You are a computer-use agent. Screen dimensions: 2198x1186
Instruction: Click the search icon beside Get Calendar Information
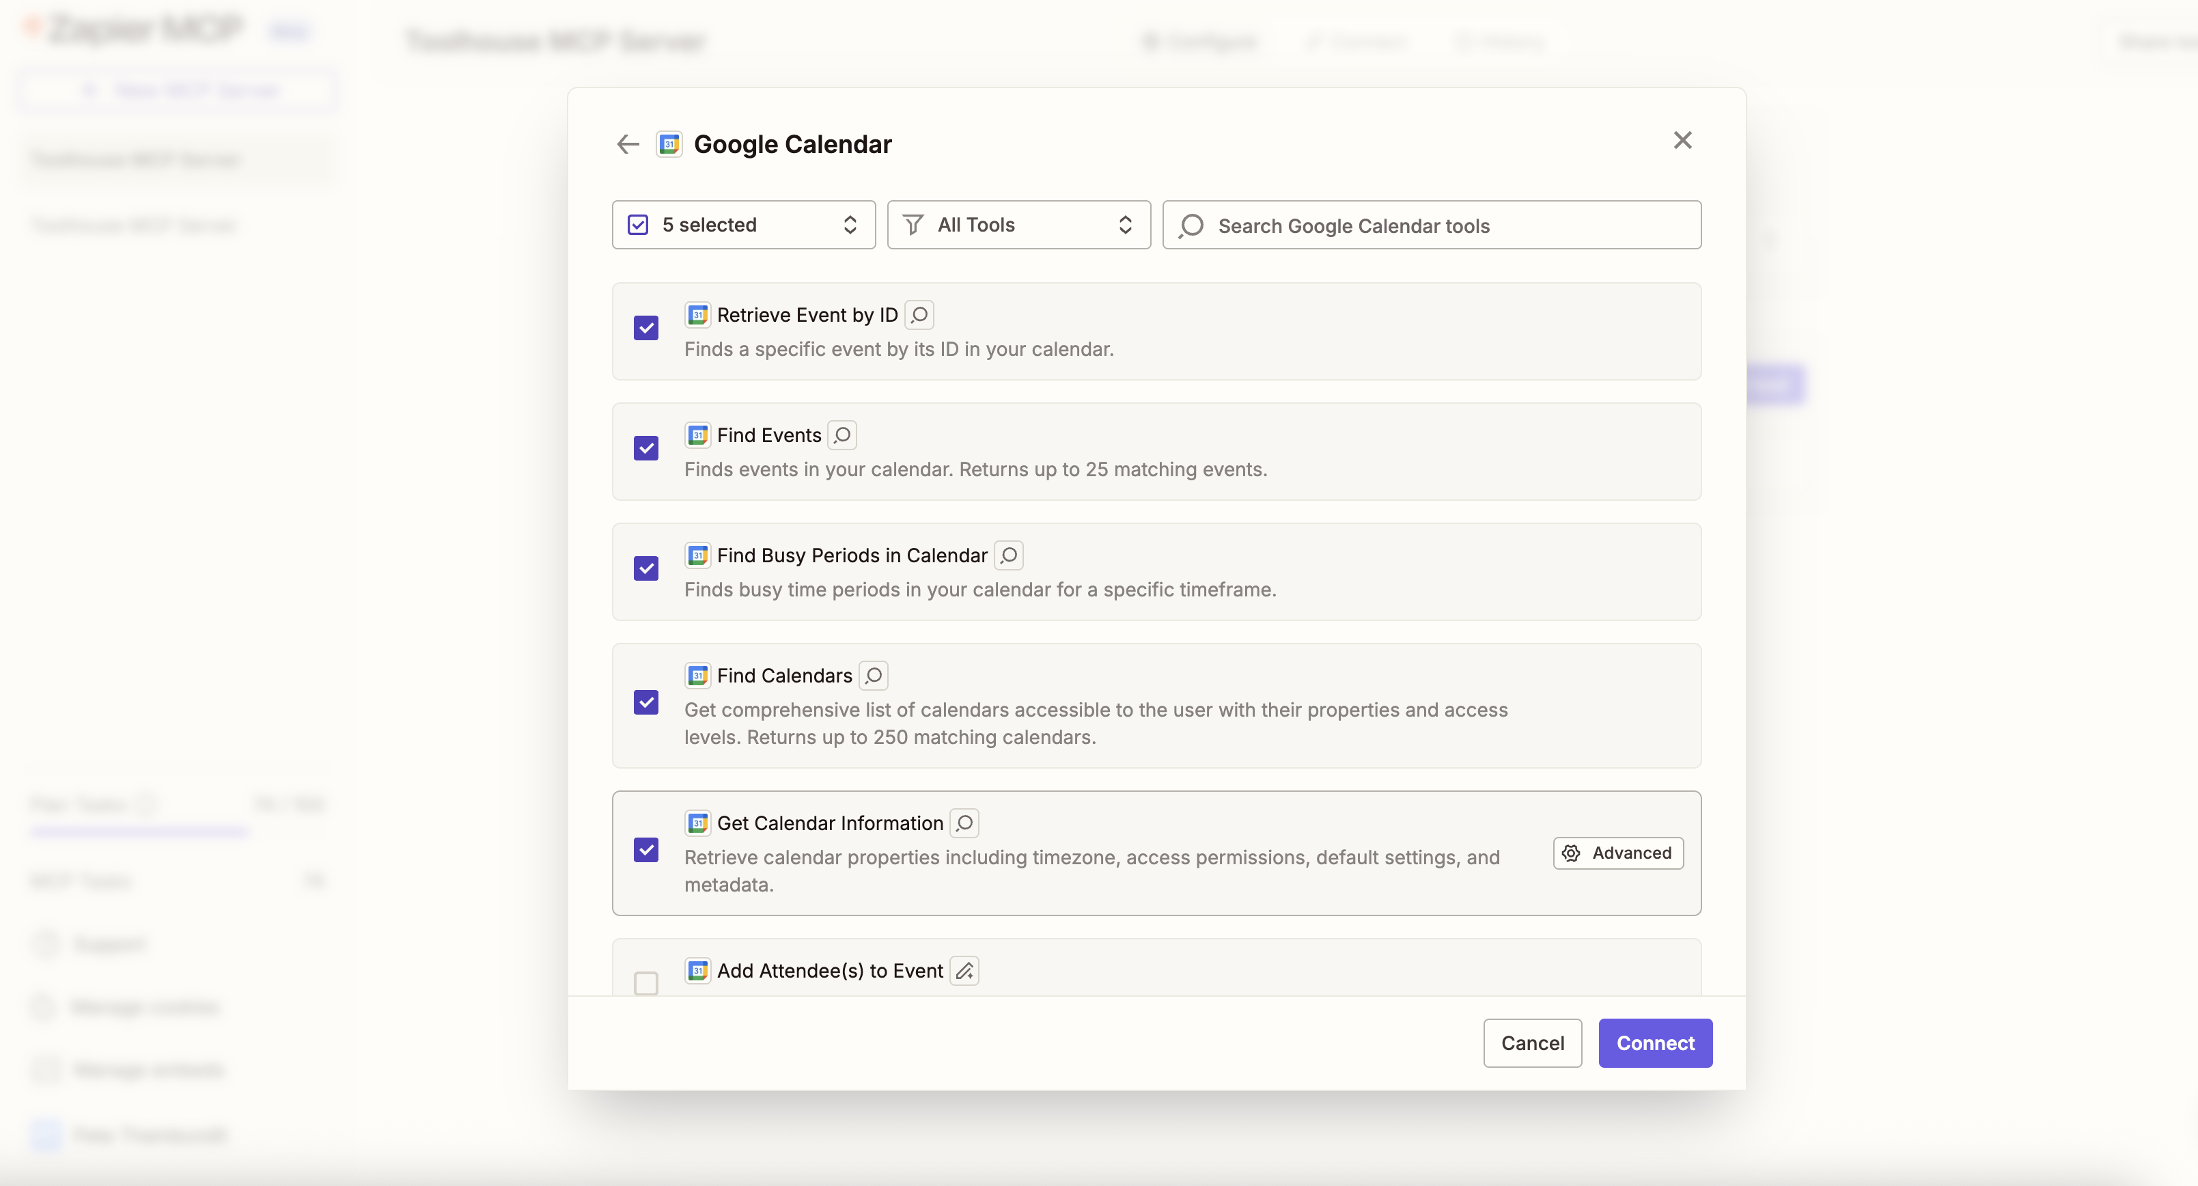point(964,823)
